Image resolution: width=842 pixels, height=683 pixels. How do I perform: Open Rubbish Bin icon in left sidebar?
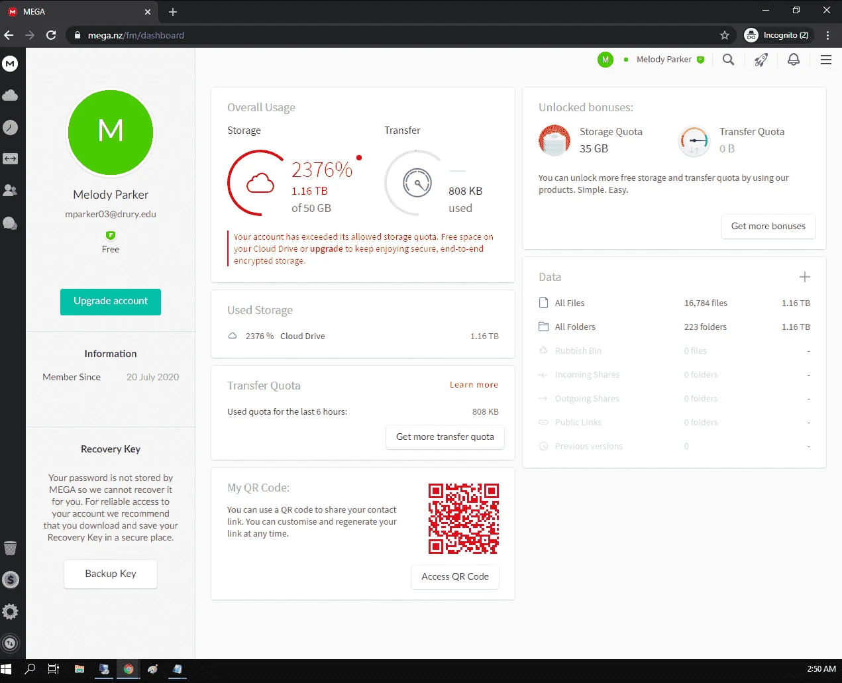pos(10,548)
